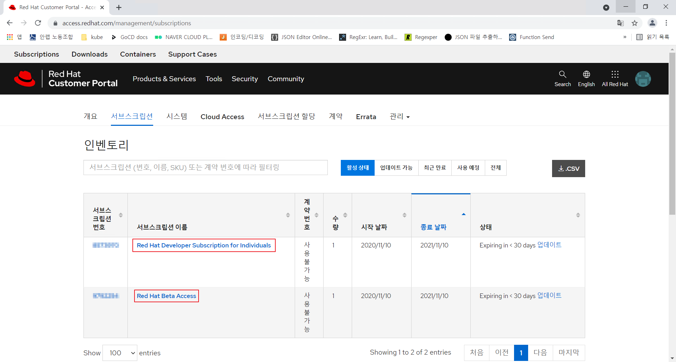Bookmark this page with star icon
The height and width of the screenshot is (362, 676).
pos(634,23)
